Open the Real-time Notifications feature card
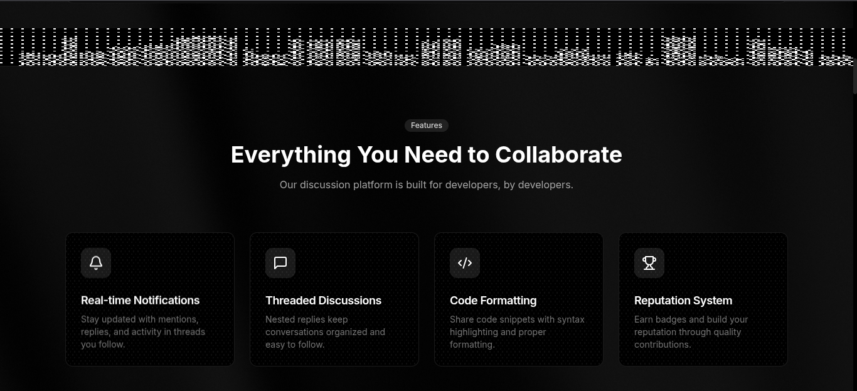 (149, 299)
